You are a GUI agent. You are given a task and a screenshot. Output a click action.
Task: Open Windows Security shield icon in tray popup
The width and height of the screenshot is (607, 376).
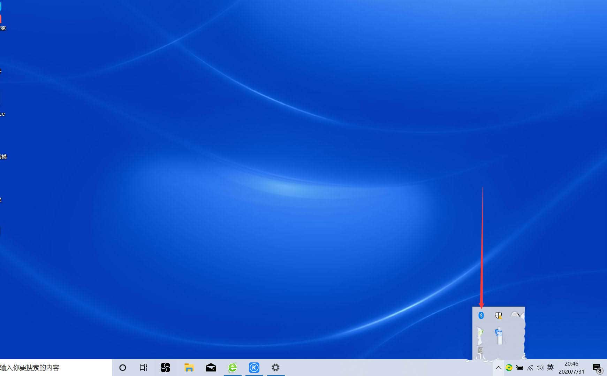pos(499,316)
